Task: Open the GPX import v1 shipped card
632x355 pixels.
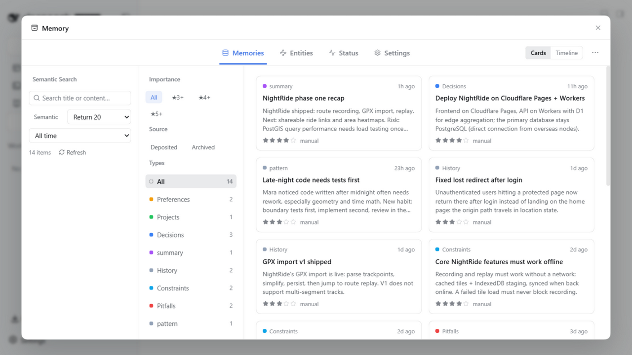Action: point(339,277)
